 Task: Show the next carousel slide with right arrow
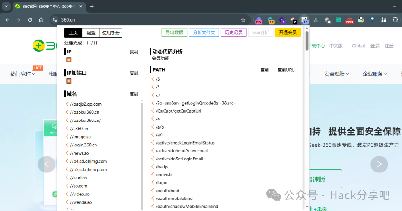tap(379, 164)
